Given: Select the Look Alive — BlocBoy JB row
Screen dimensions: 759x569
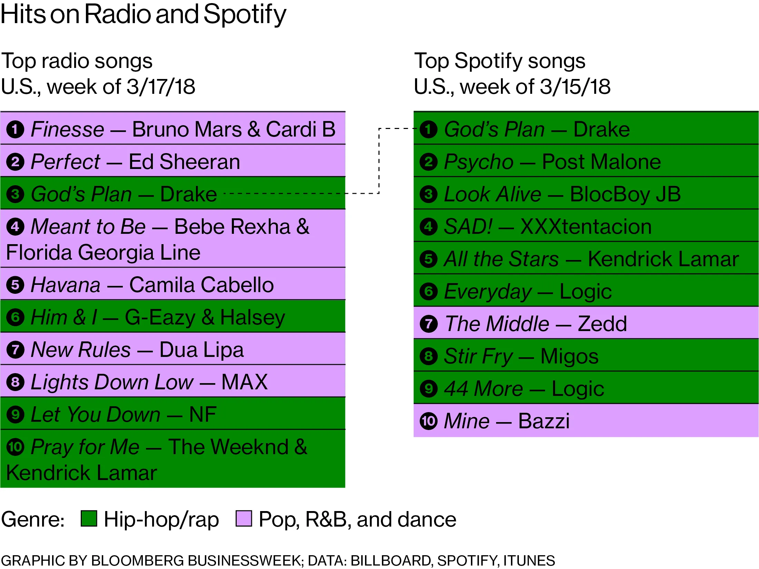Looking at the screenshot, I should [x=586, y=194].
